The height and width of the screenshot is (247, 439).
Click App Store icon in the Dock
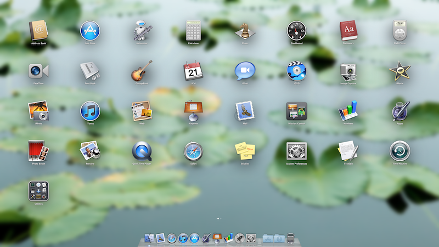194,238
